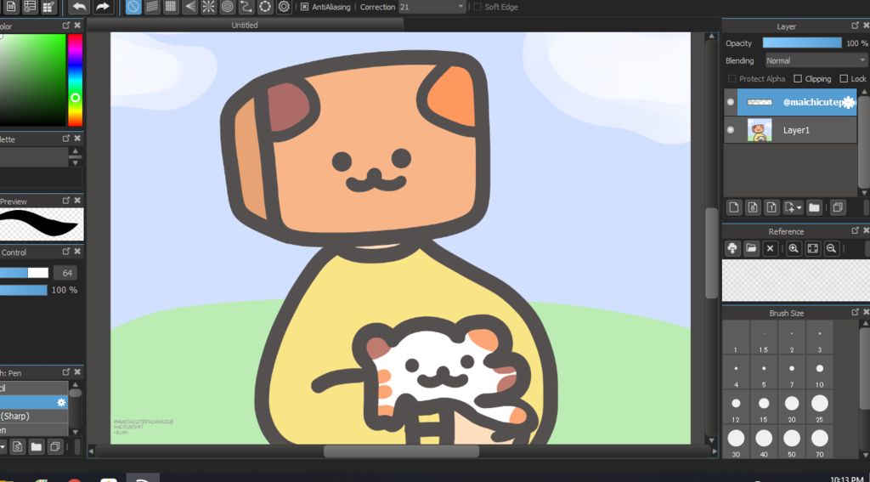Click the Redo arrow in the top toolbar

[x=102, y=7]
